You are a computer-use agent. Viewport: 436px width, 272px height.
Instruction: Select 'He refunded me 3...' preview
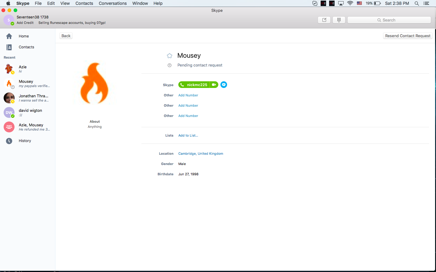(34, 129)
